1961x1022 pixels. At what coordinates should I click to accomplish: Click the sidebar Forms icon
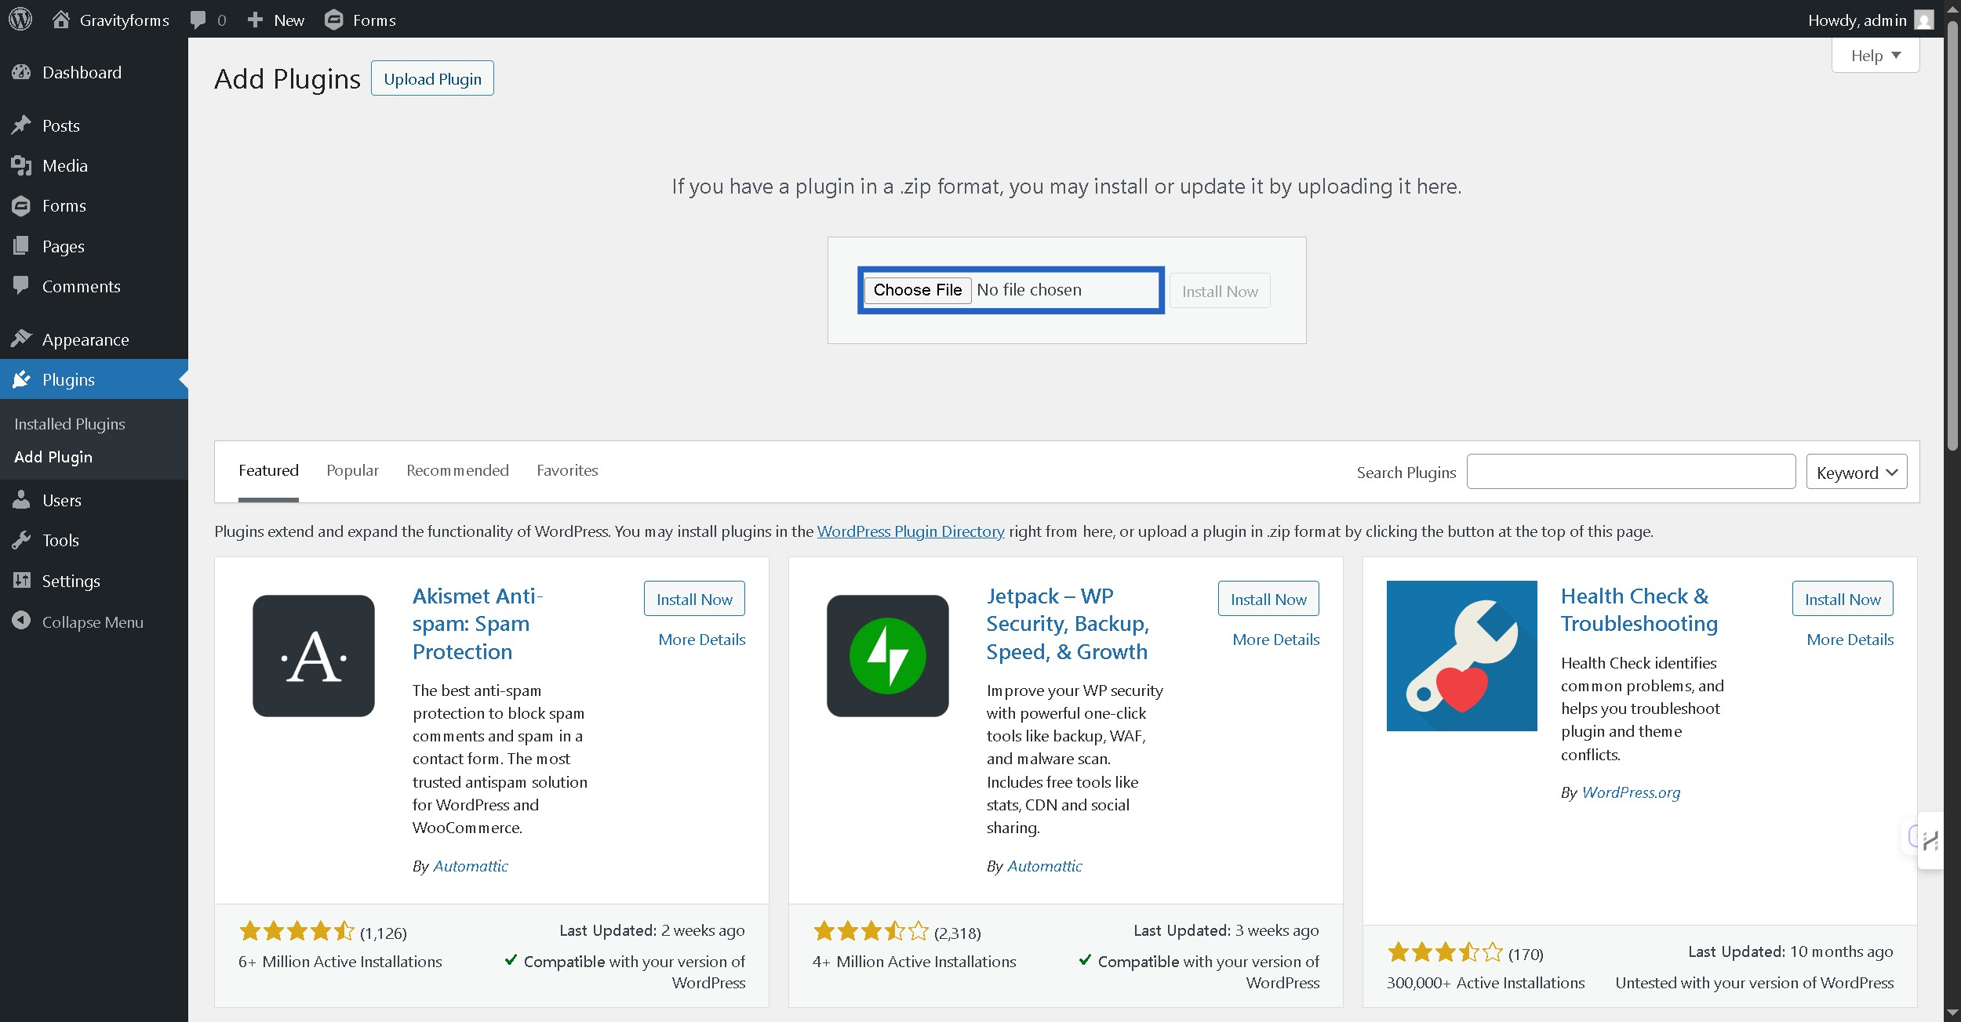coord(21,206)
